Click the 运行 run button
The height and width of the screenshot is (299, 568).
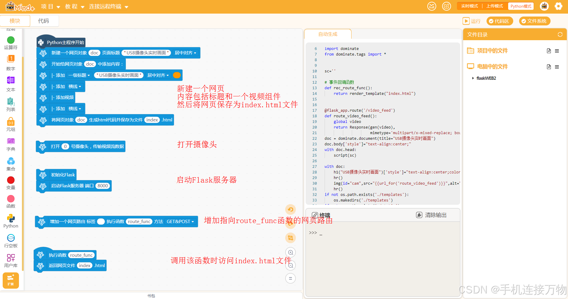[472, 21]
